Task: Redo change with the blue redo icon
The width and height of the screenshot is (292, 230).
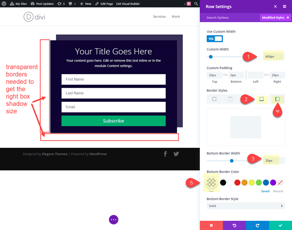Action: [x=257, y=225]
